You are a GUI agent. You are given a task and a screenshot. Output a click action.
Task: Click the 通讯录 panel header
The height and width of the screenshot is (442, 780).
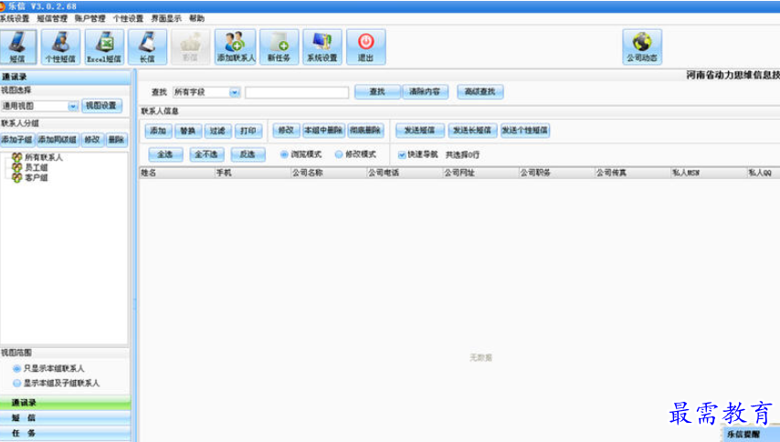coord(65,77)
